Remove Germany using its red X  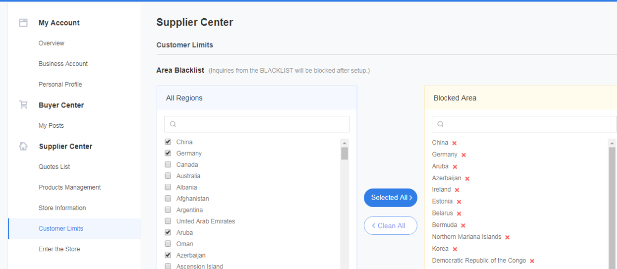(463, 155)
